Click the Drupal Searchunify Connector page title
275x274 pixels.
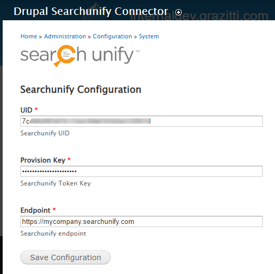pos(91,11)
